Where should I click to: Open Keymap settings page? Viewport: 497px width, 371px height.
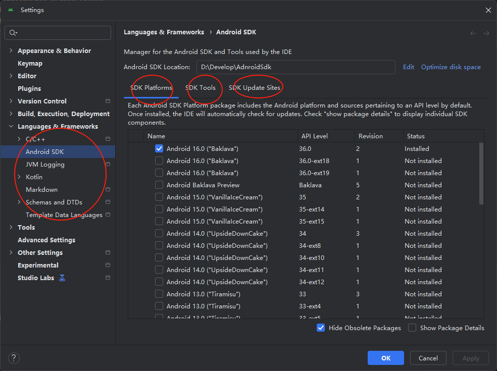pos(30,64)
